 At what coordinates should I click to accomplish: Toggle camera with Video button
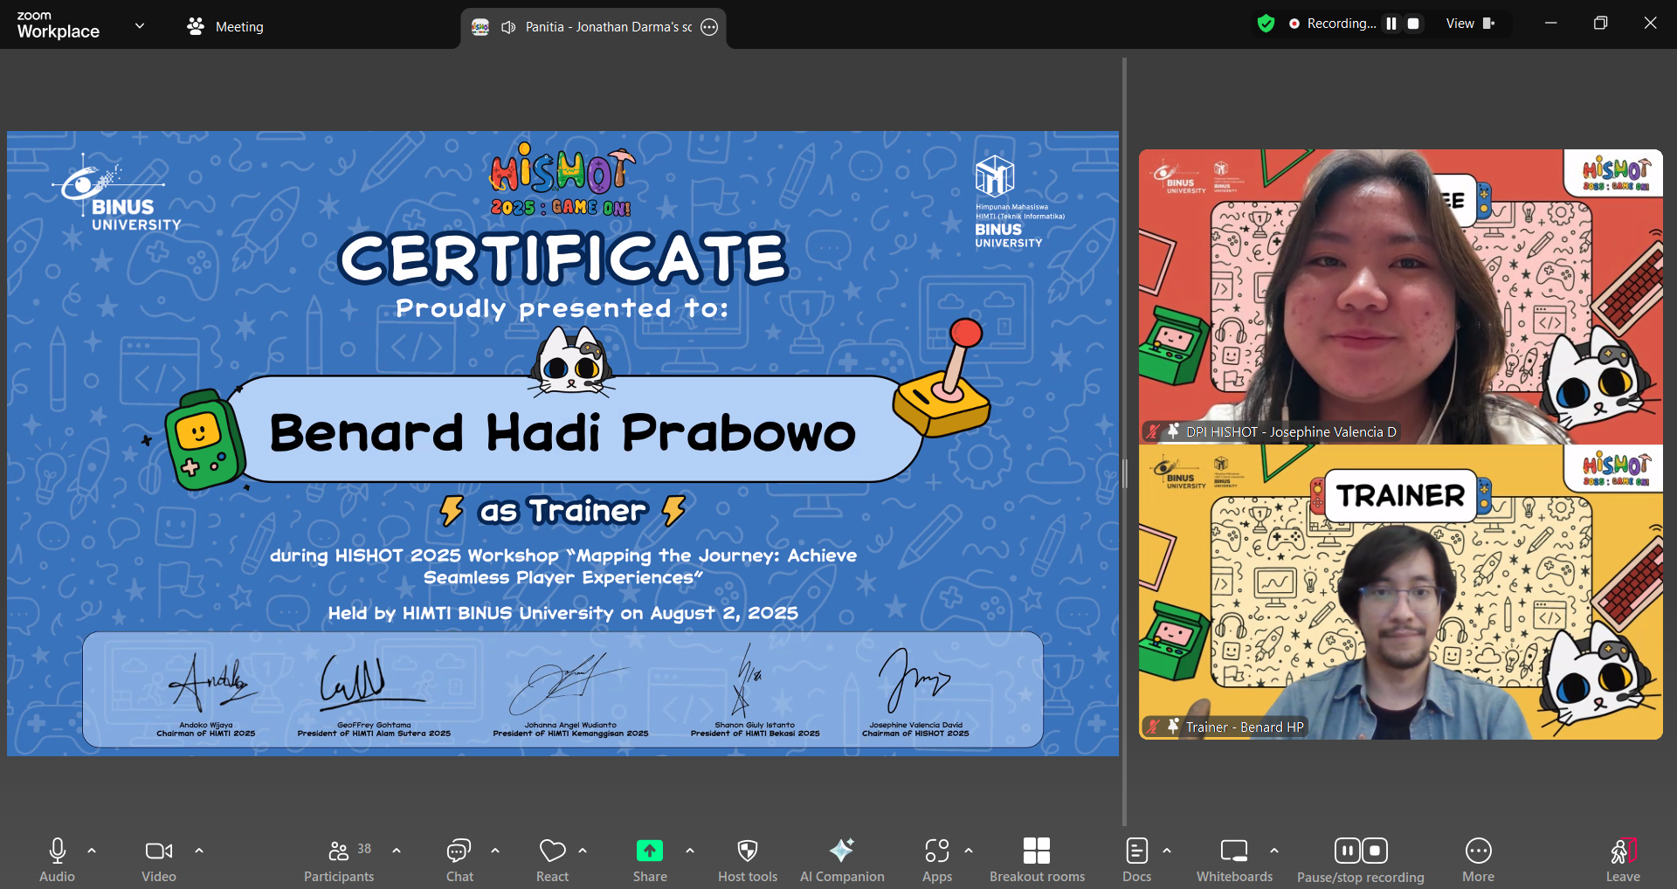pos(159,860)
